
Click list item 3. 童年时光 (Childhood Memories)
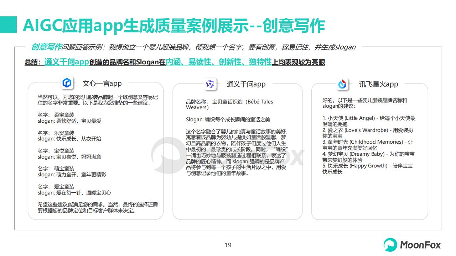click(x=368, y=145)
